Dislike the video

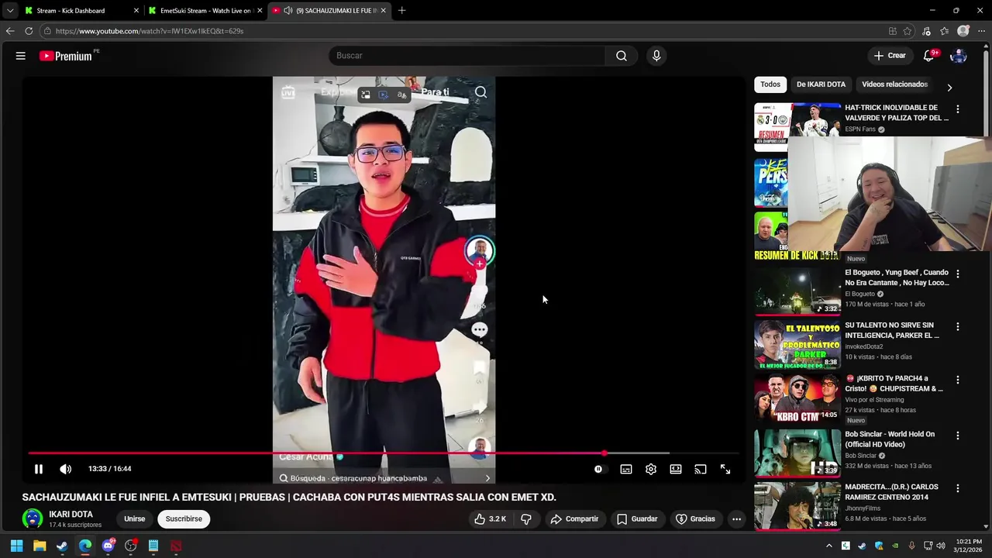[x=526, y=519]
